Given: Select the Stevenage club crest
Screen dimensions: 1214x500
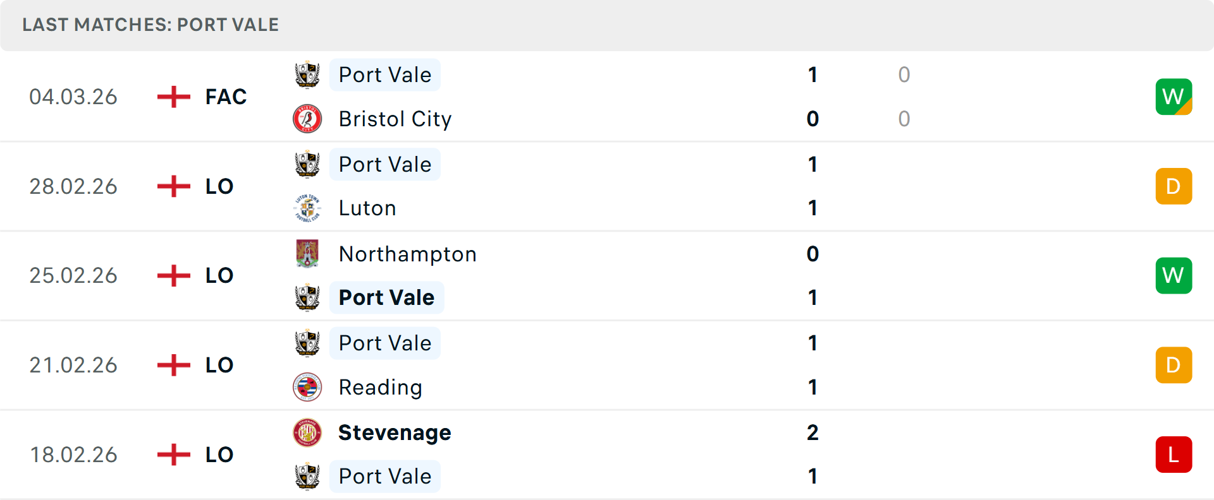Looking at the screenshot, I should pos(308,433).
